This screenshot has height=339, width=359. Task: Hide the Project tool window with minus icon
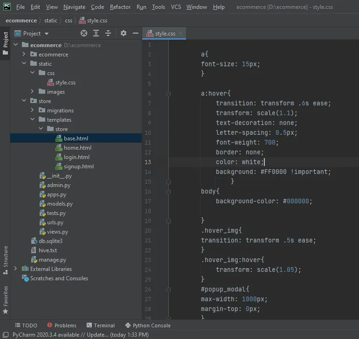pyautogui.click(x=136, y=34)
